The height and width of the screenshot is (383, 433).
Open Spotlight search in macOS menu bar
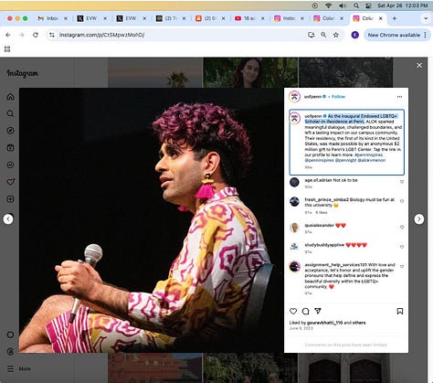(355, 5)
